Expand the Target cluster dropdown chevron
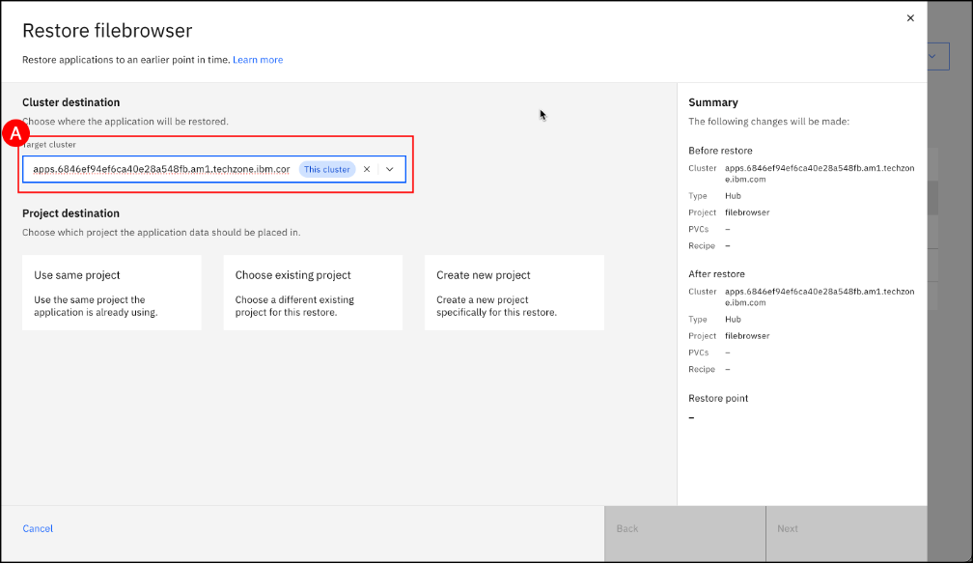This screenshot has width=973, height=564. 390,169
